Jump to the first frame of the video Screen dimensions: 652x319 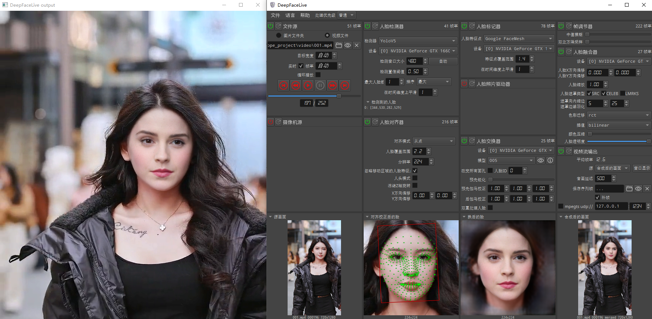[284, 85]
